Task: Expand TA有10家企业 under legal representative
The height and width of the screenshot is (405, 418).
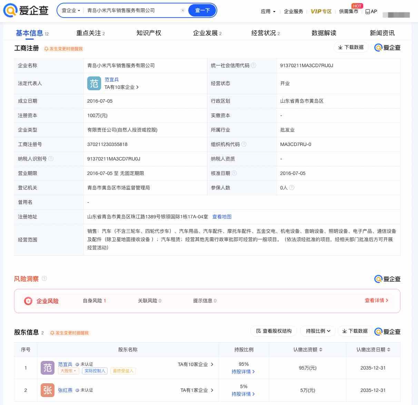Action: pos(121,87)
